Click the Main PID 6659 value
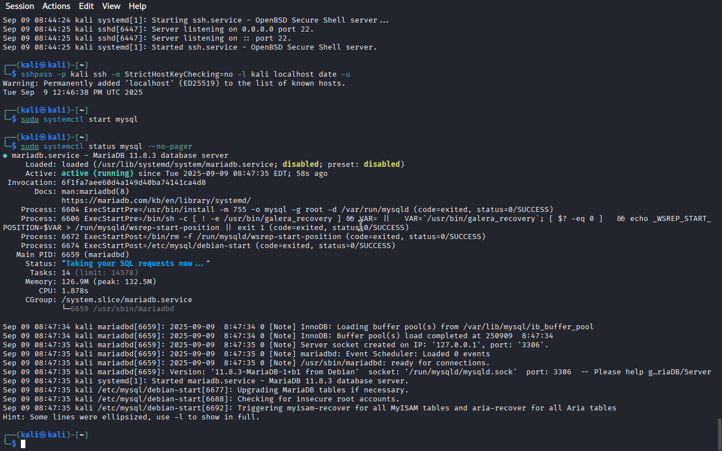The height and width of the screenshot is (451, 722). coord(95,255)
